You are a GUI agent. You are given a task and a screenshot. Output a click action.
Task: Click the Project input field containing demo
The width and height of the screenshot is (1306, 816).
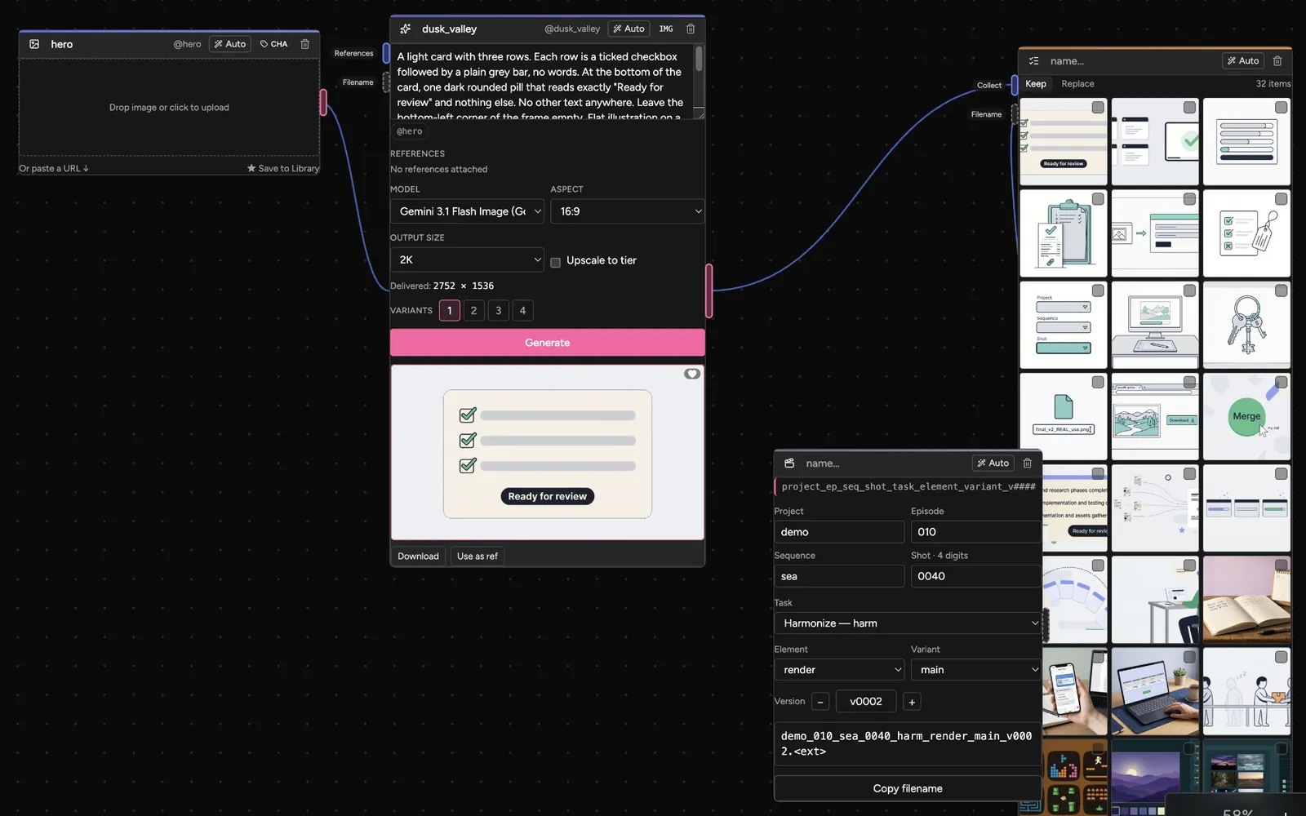coord(839,532)
